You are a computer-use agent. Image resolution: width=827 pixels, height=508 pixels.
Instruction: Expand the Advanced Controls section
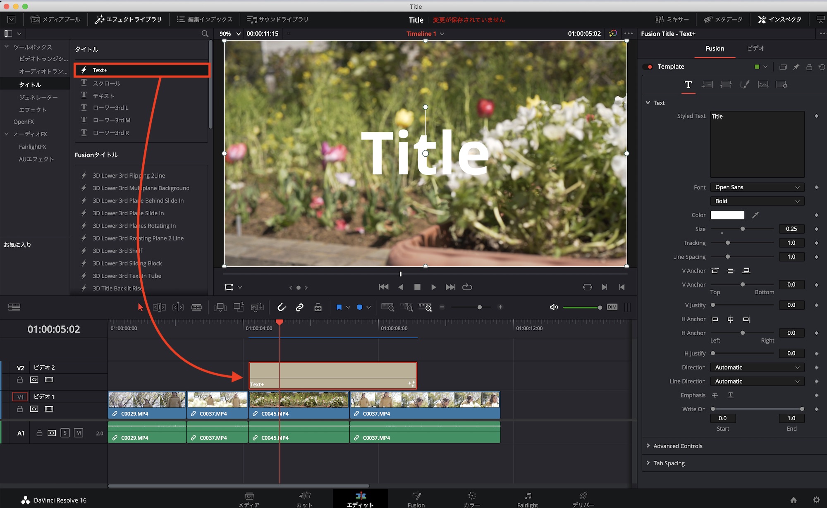678,446
